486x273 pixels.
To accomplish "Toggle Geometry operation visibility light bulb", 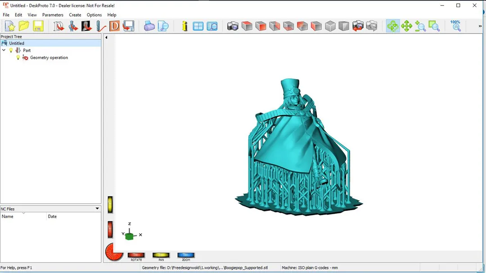I will (x=18, y=57).
